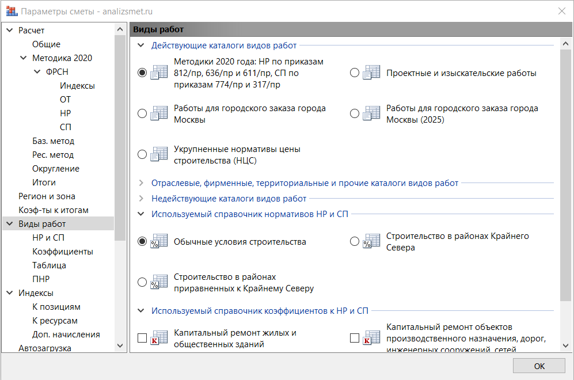
Task: Open the Коэффициенты tree item
Action: (63, 252)
